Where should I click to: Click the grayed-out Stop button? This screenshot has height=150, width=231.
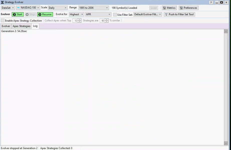pos(30,14)
